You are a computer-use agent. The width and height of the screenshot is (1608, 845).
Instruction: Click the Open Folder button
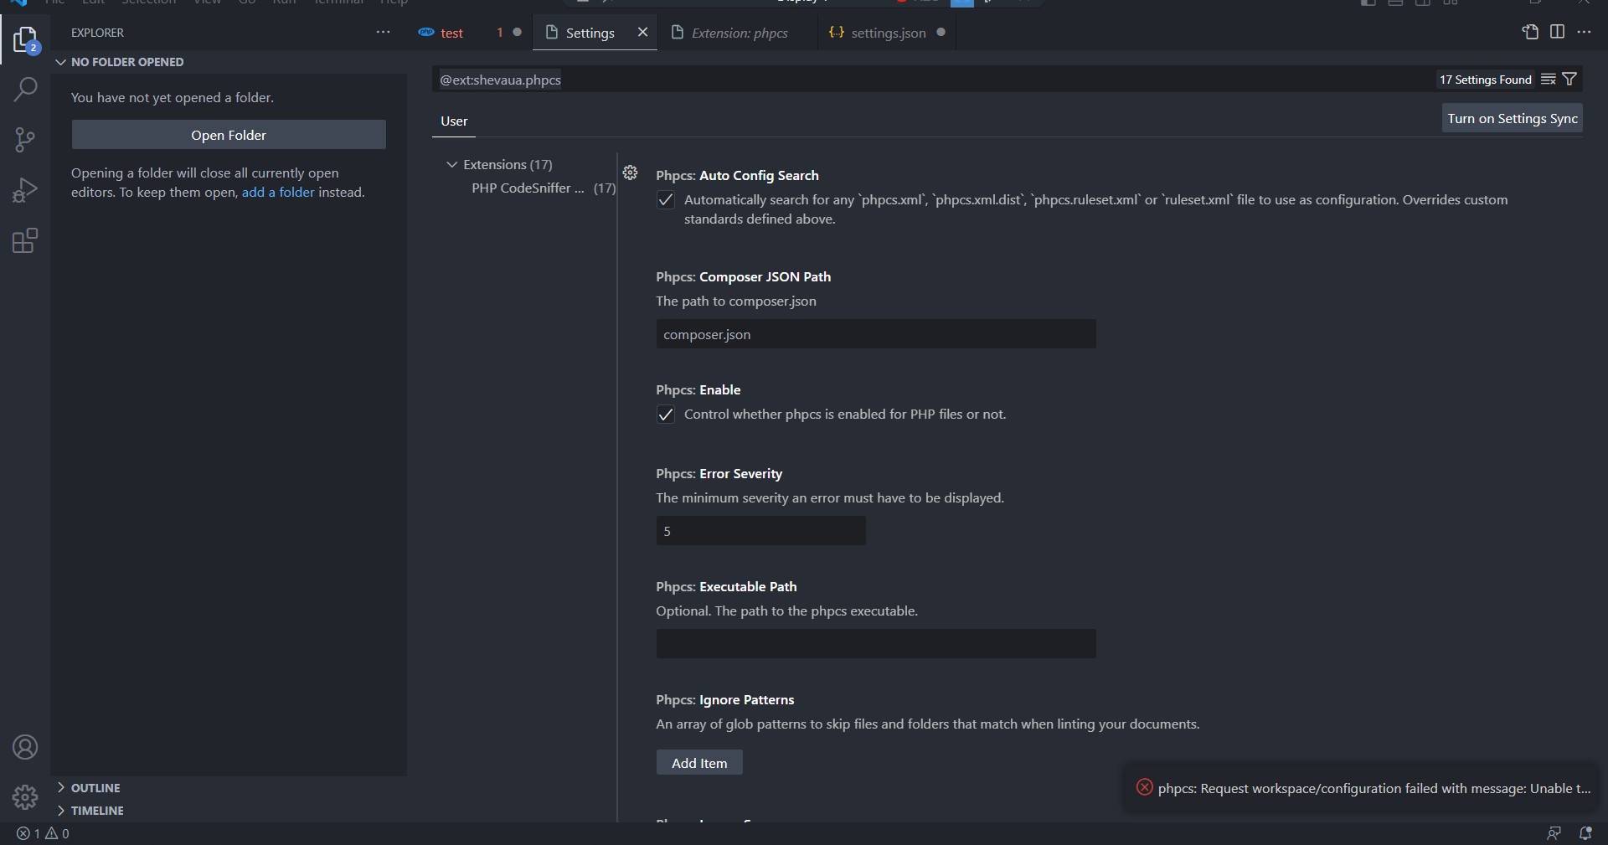(229, 135)
